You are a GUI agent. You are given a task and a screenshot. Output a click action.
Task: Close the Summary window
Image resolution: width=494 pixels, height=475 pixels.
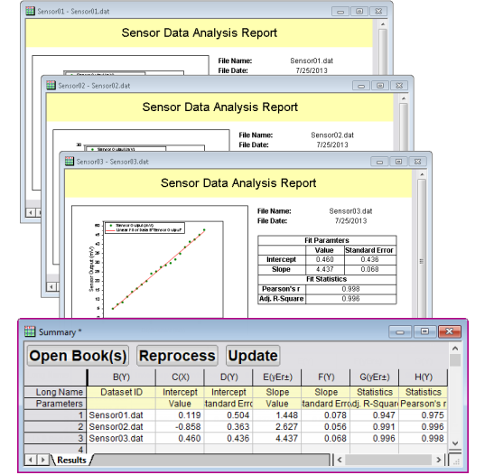tap(450, 331)
